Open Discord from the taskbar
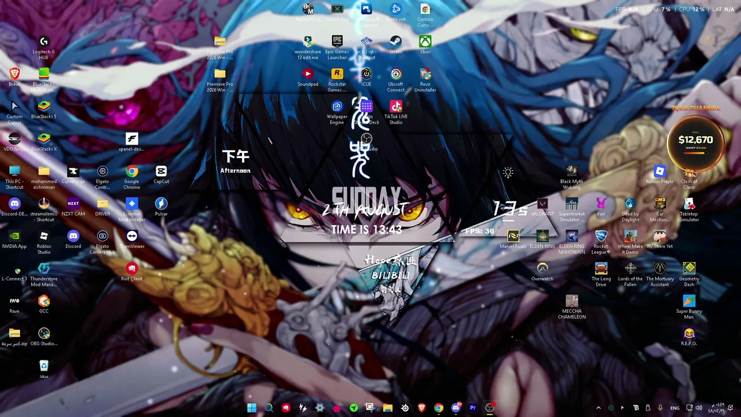The image size is (741, 417). coord(456,408)
